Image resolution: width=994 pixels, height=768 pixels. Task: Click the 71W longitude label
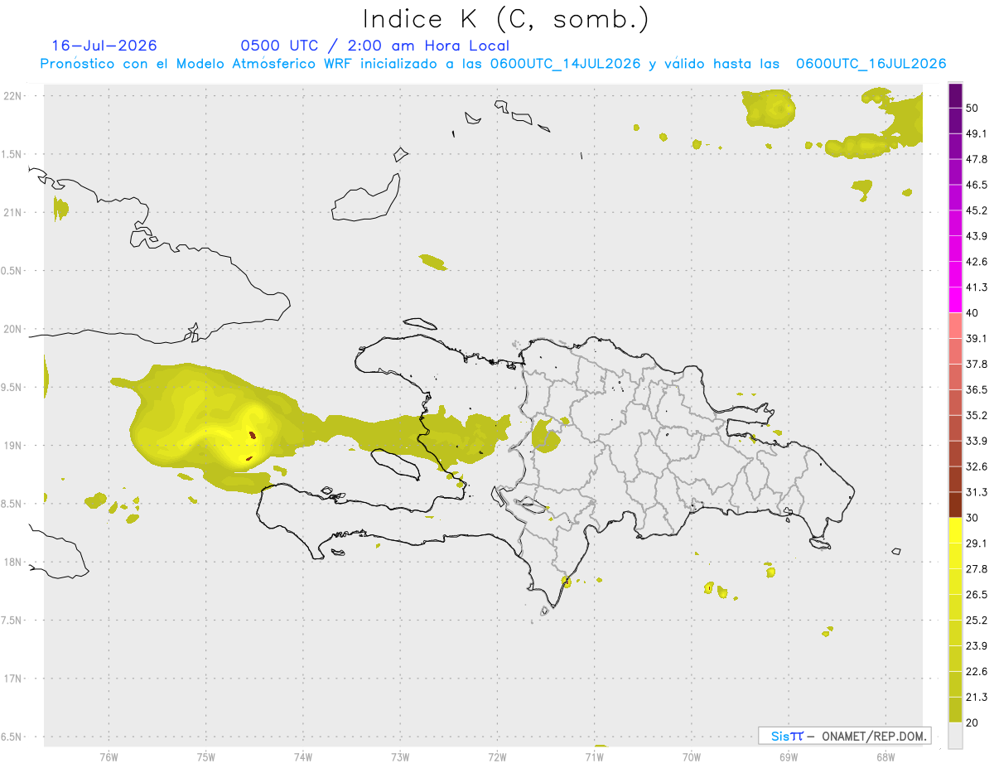(x=595, y=756)
